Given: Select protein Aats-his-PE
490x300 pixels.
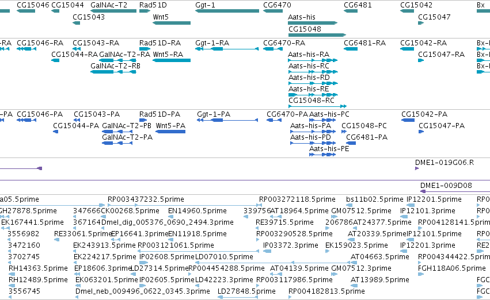Looking at the screenshot, I should [329, 149].
